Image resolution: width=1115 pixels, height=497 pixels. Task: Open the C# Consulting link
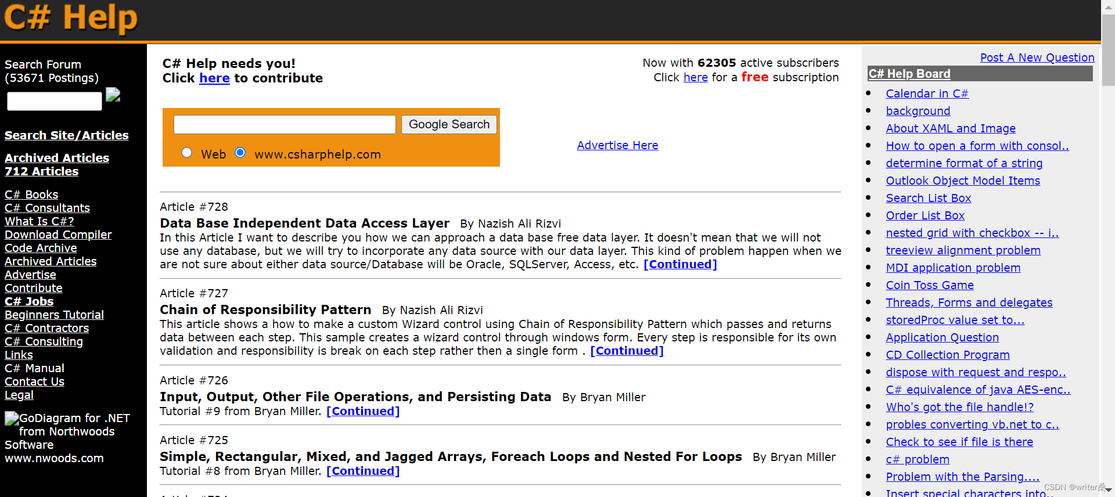click(x=44, y=341)
